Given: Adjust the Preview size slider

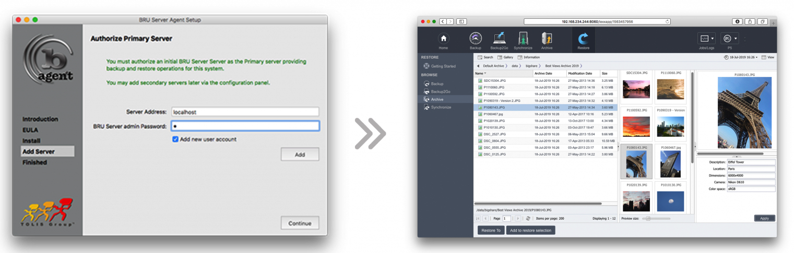Looking at the screenshot, I should [656, 219].
